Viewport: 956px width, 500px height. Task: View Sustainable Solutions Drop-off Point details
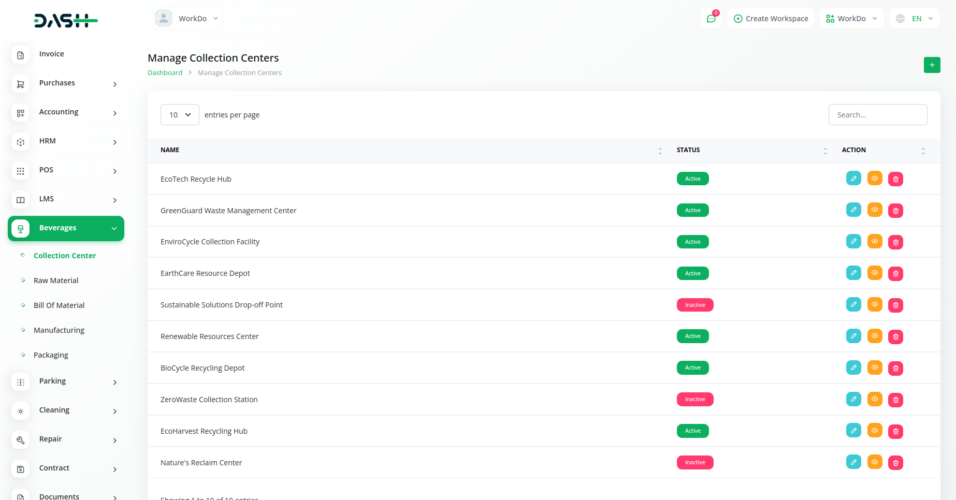point(874,305)
